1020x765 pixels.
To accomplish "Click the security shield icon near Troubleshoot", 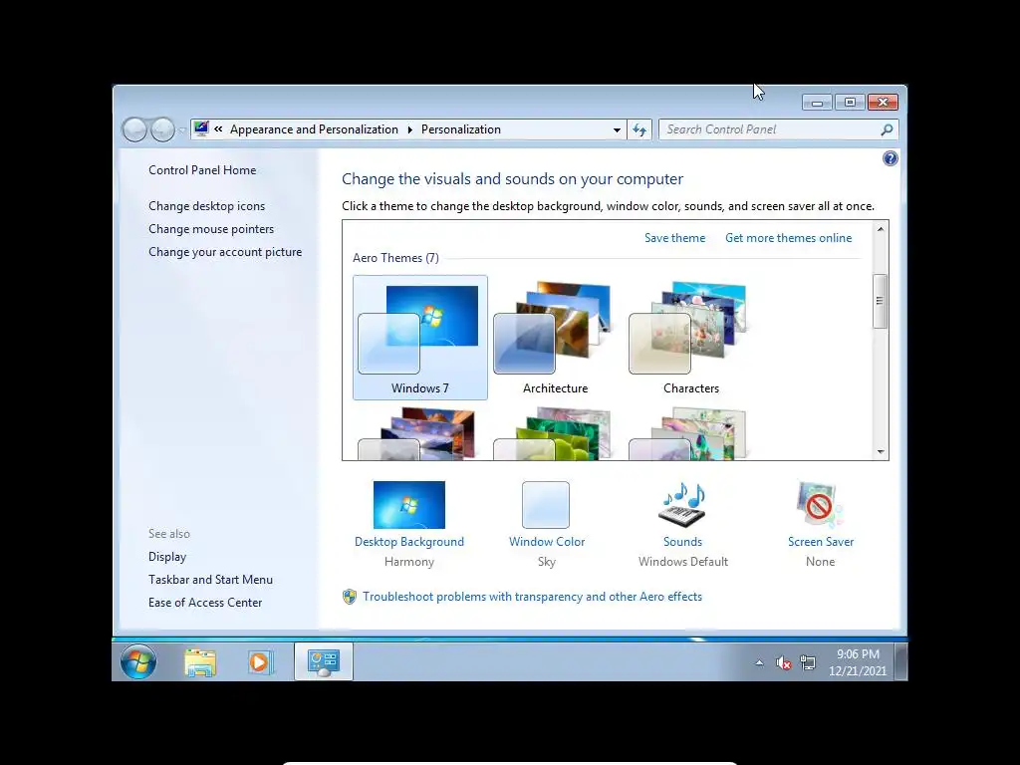I will pos(350,597).
